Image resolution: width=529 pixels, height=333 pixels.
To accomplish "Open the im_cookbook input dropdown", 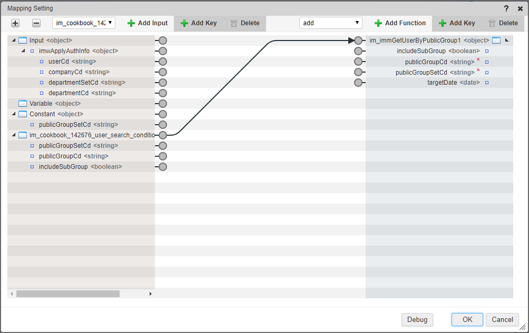I will tap(83, 23).
